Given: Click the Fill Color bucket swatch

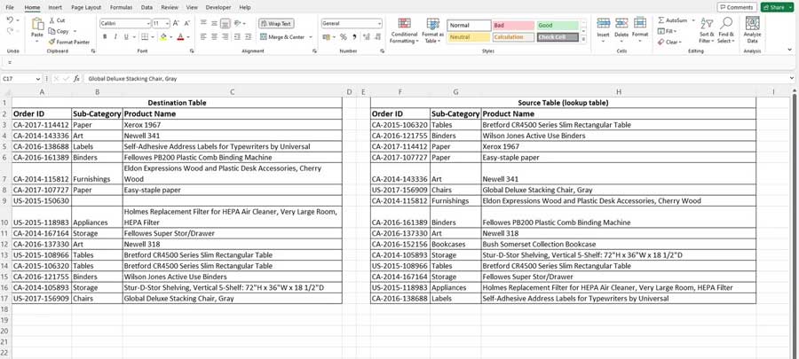Looking at the screenshot, I should coord(163,37).
